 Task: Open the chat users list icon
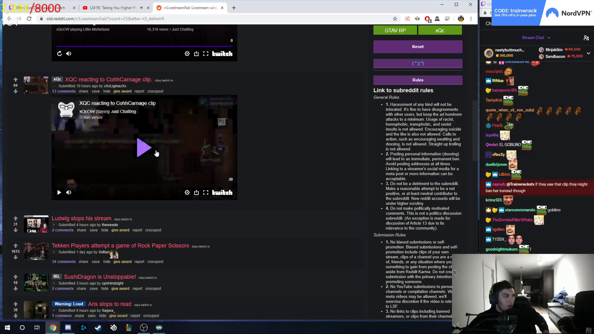(x=586, y=37)
